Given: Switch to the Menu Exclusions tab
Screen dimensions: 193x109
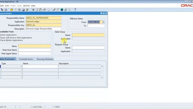Looking at the screenshot, I should (x=8, y=59).
